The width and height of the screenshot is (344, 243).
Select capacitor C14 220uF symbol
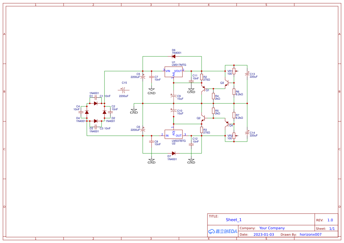247,133
